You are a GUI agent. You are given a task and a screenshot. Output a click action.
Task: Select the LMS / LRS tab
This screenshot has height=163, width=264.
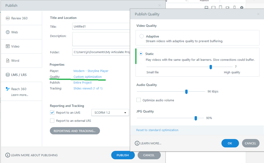(x=21, y=75)
